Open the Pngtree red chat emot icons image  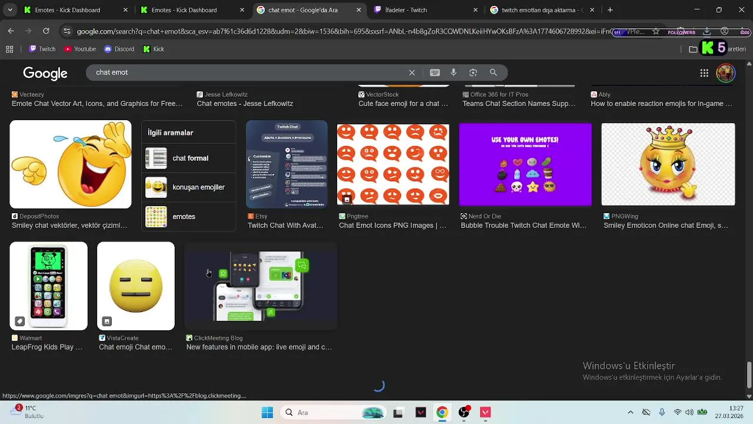point(393,164)
